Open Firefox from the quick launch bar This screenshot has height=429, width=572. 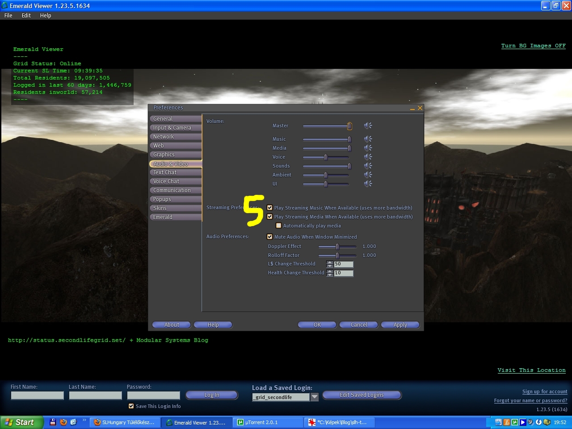(63, 422)
